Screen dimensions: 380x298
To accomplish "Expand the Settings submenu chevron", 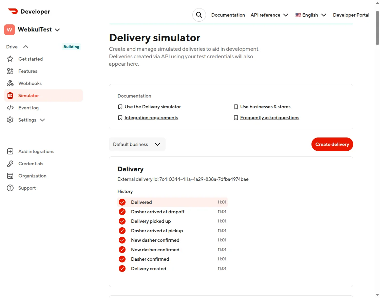I will (42, 120).
